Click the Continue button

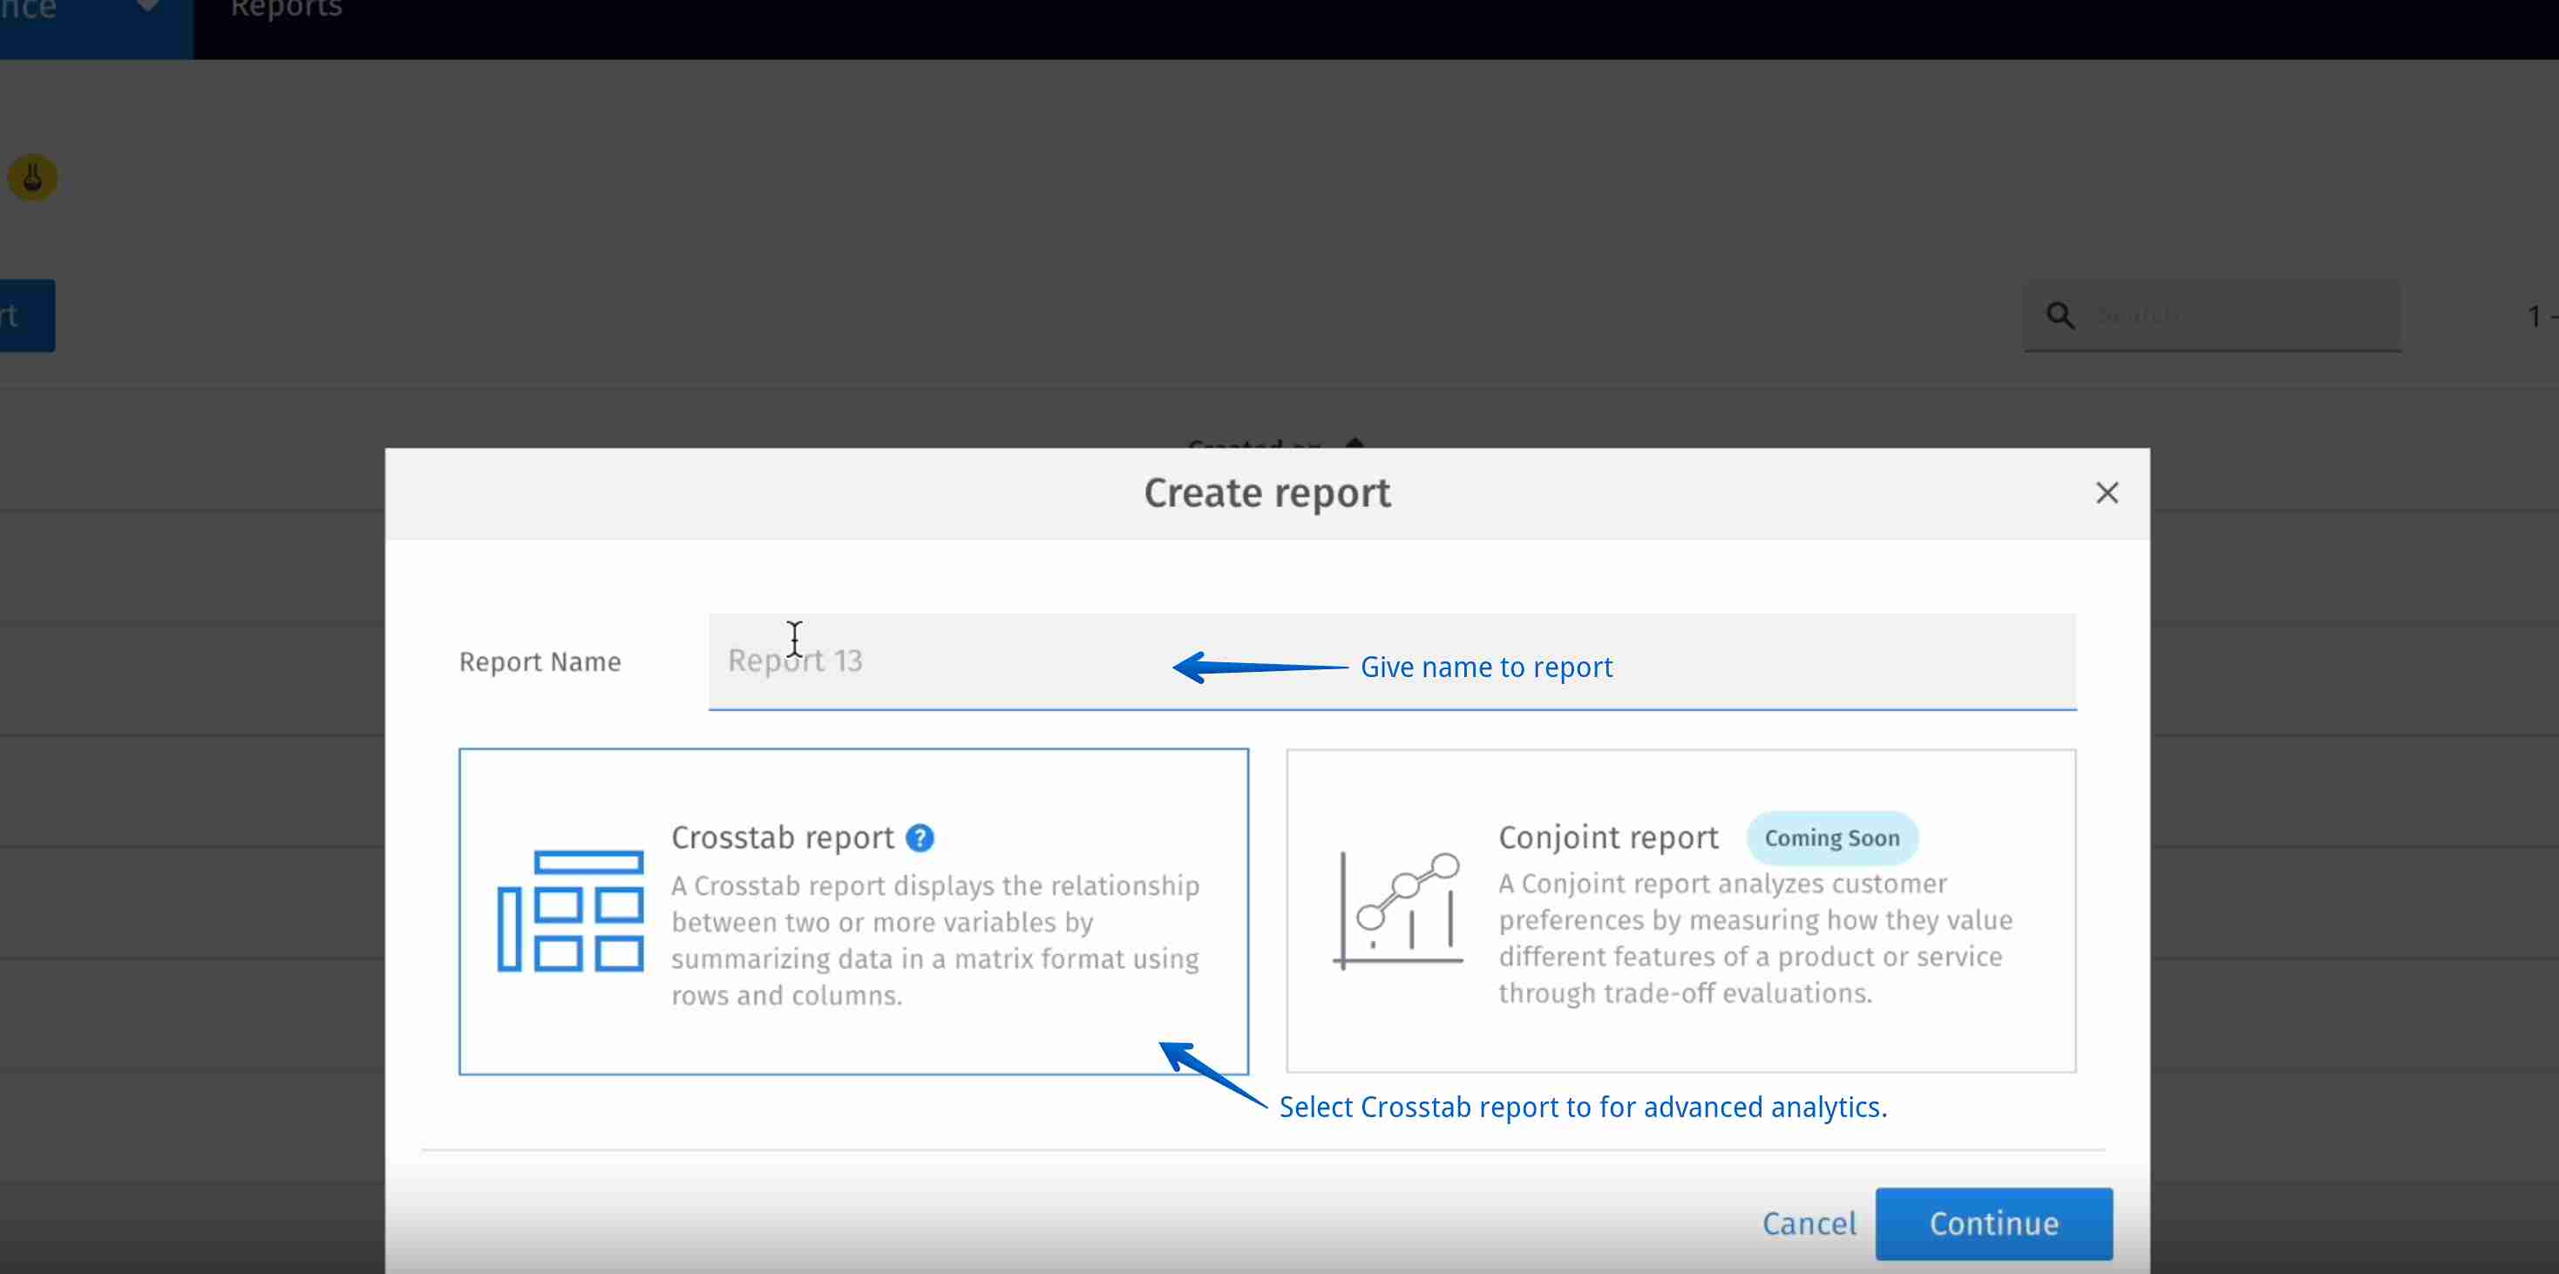[1992, 1223]
